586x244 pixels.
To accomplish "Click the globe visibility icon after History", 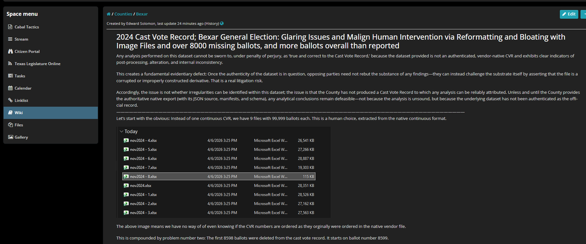I will tap(222, 23).
